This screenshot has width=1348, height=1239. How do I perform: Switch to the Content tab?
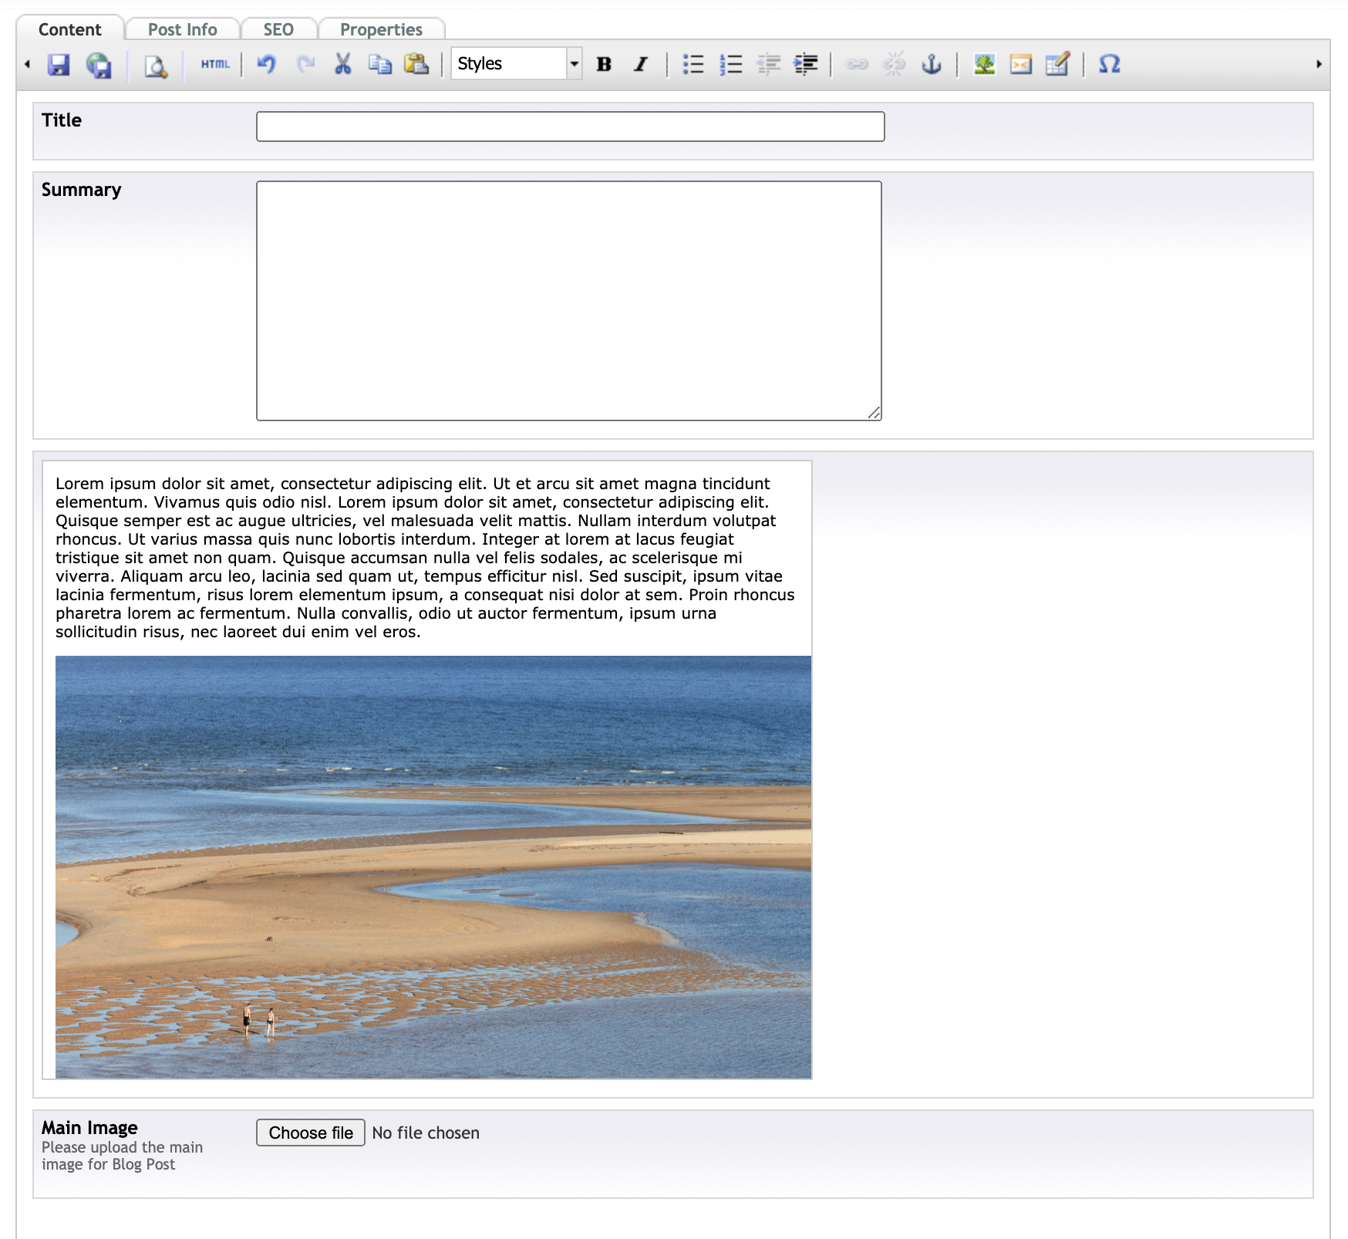point(69,29)
